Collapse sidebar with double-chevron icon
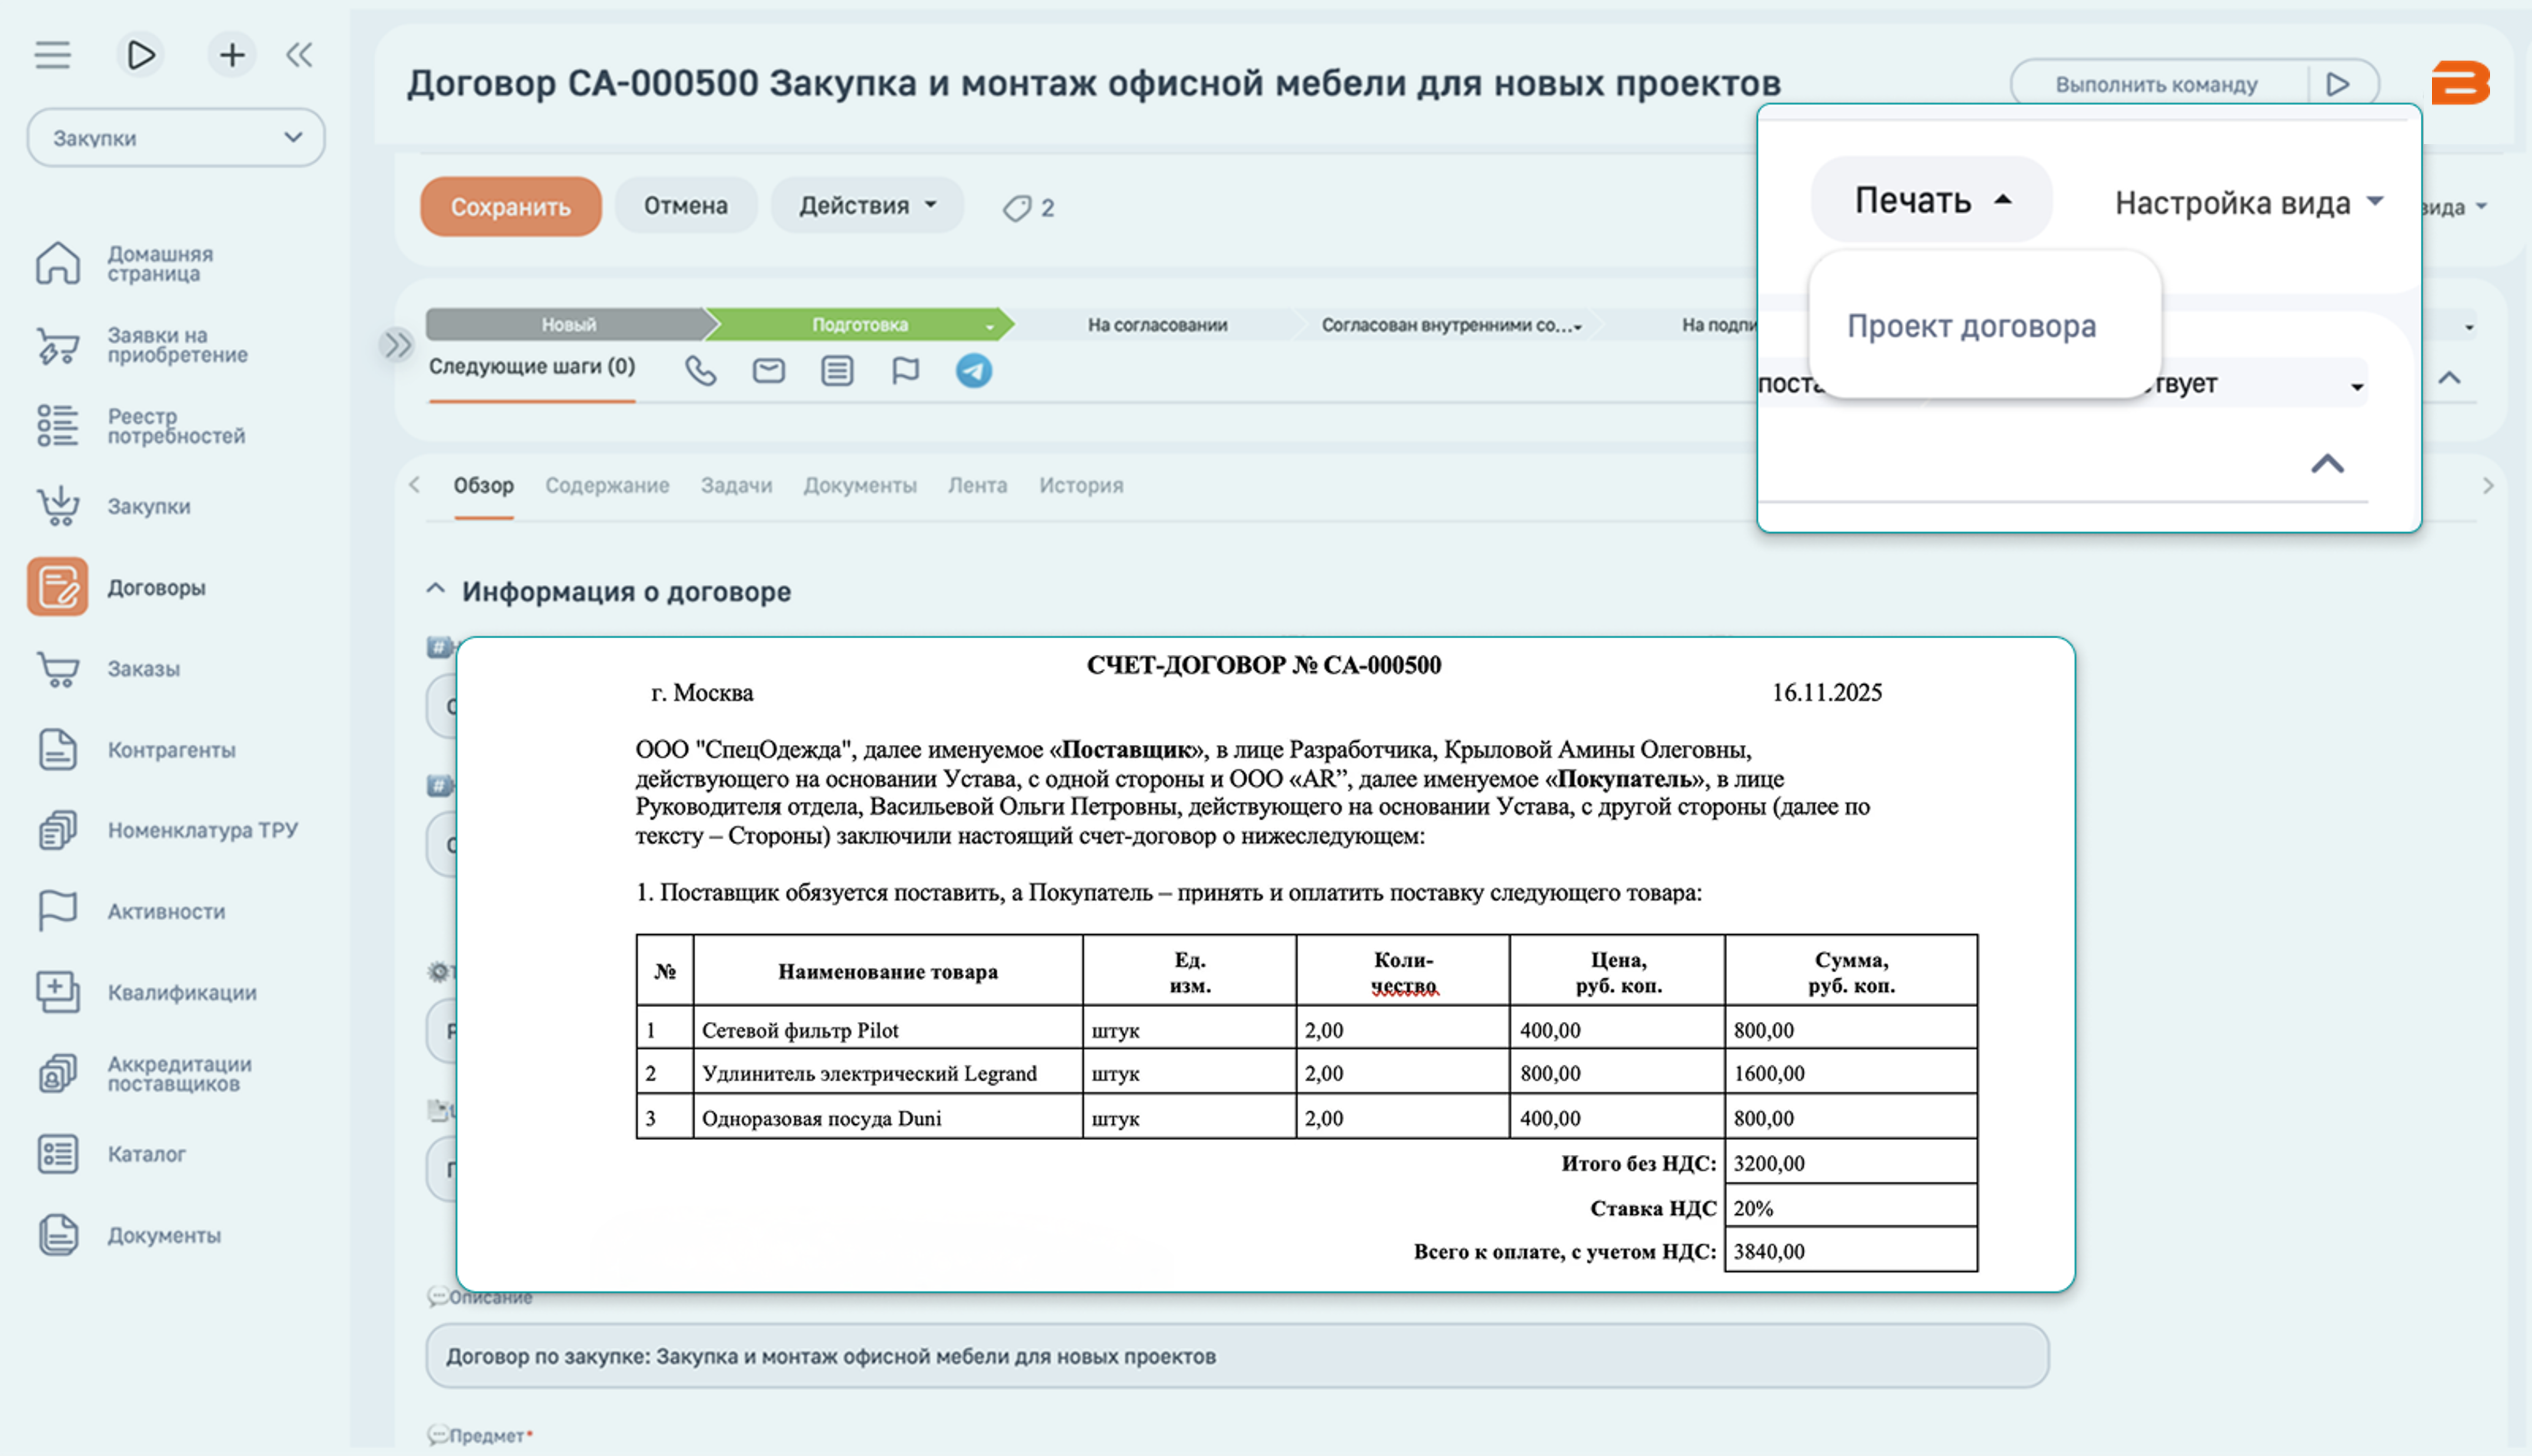 coord(299,54)
